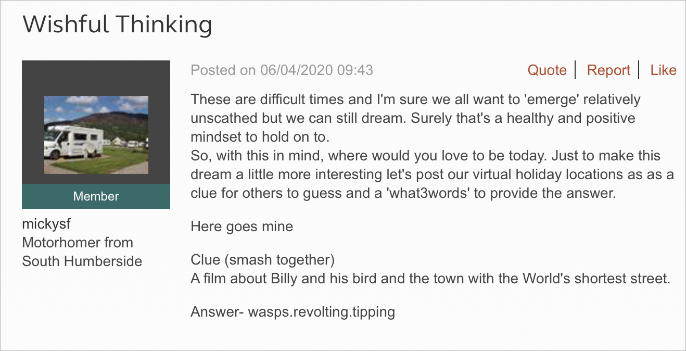The width and height of the screenshot is (686, 351).
Task: Click the 'South Humberside' location text
Action: coord(82,261)
